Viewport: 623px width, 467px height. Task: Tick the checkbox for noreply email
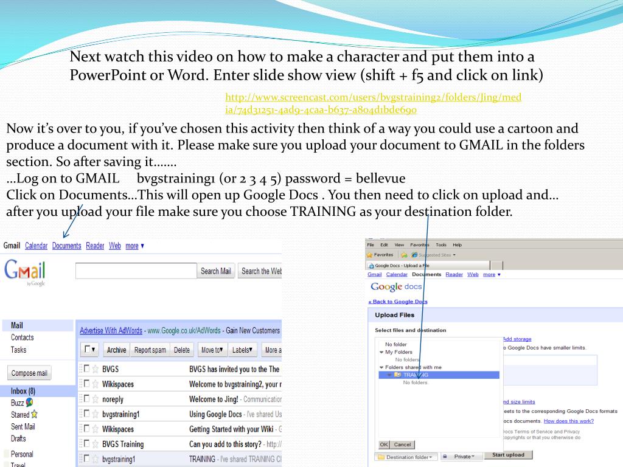pos(86,399)
